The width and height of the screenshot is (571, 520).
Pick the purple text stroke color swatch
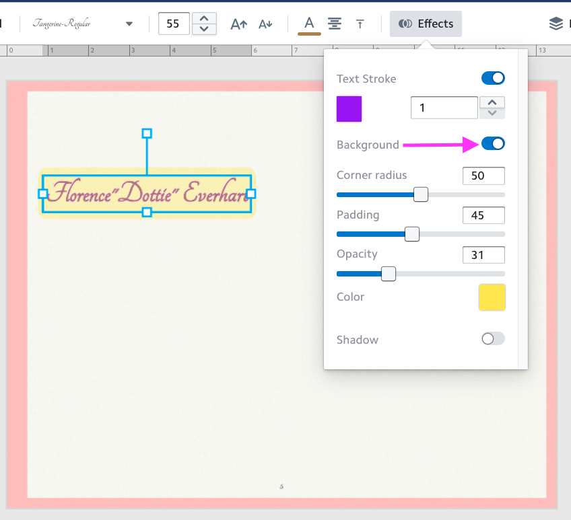pos(349,109)
